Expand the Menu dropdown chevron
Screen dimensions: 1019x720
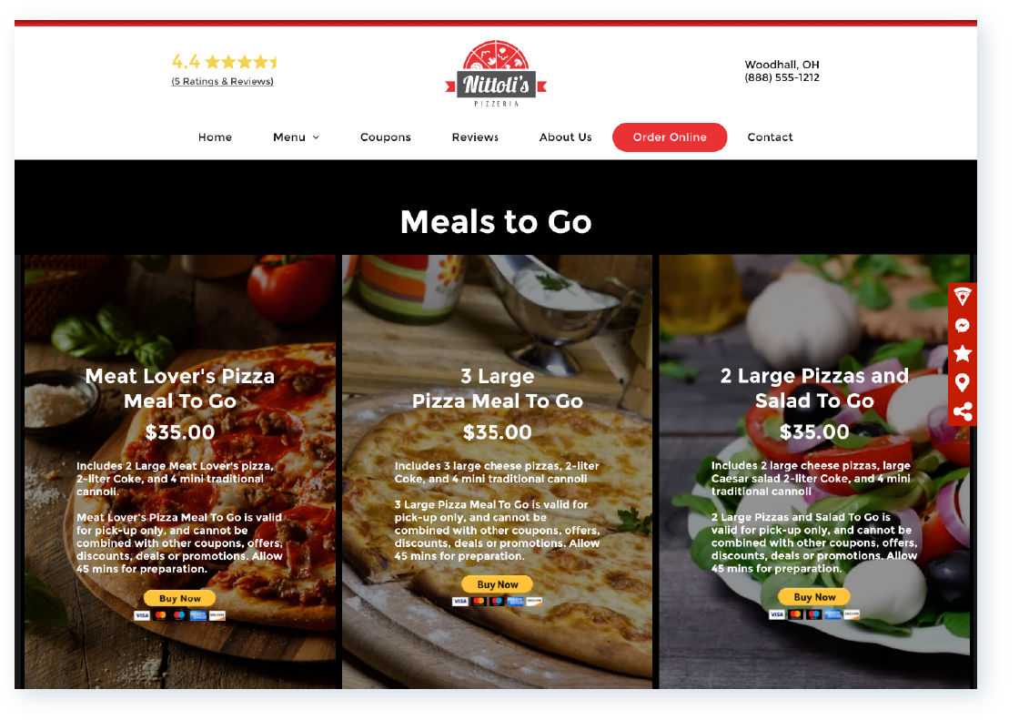click(x=316, y=137)
